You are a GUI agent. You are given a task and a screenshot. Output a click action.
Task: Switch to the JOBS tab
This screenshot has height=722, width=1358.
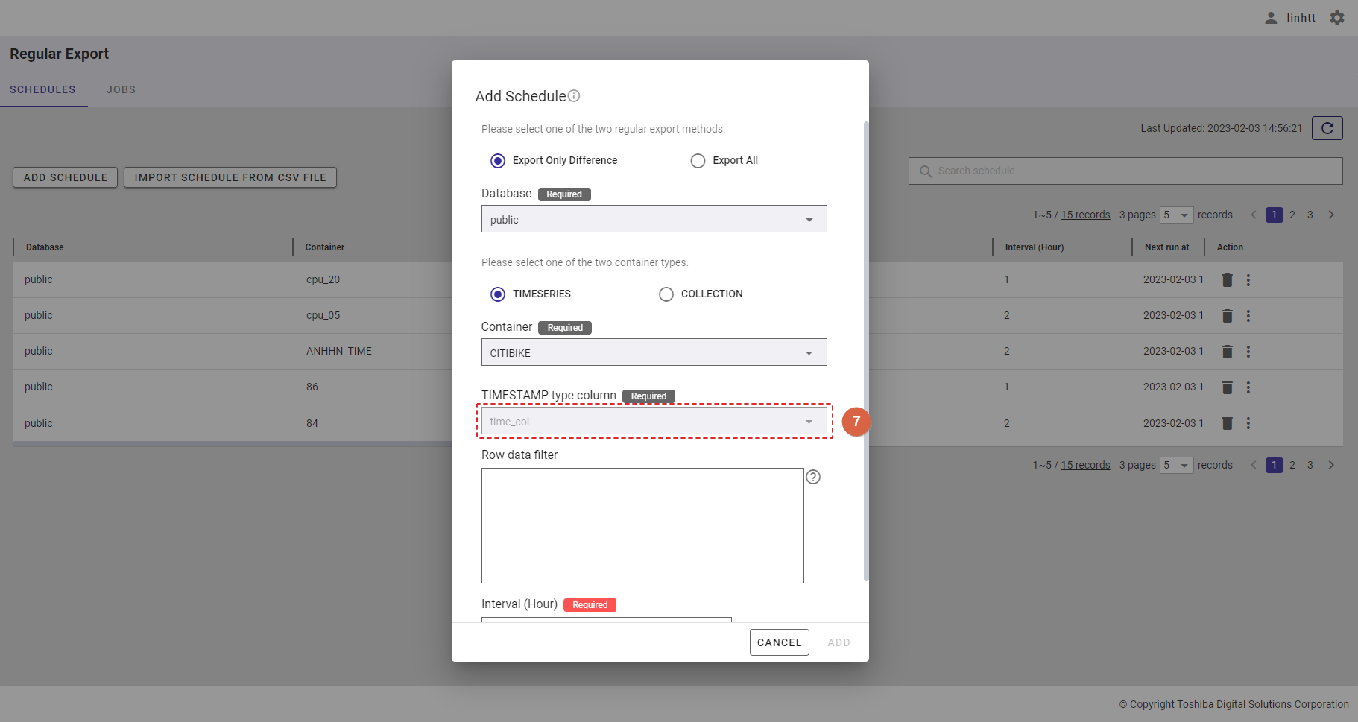point(121,89)
